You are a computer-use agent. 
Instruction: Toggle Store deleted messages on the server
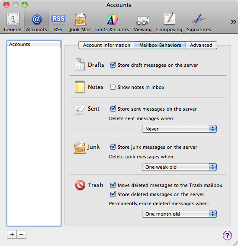coord(113,194)
